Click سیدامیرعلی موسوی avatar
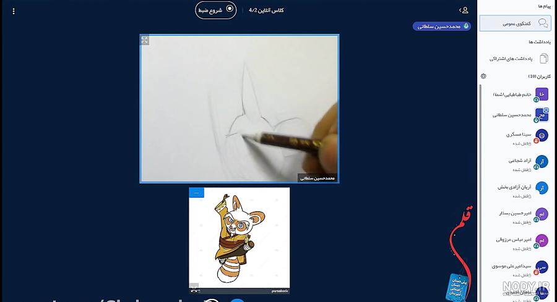 click(542, 267)
